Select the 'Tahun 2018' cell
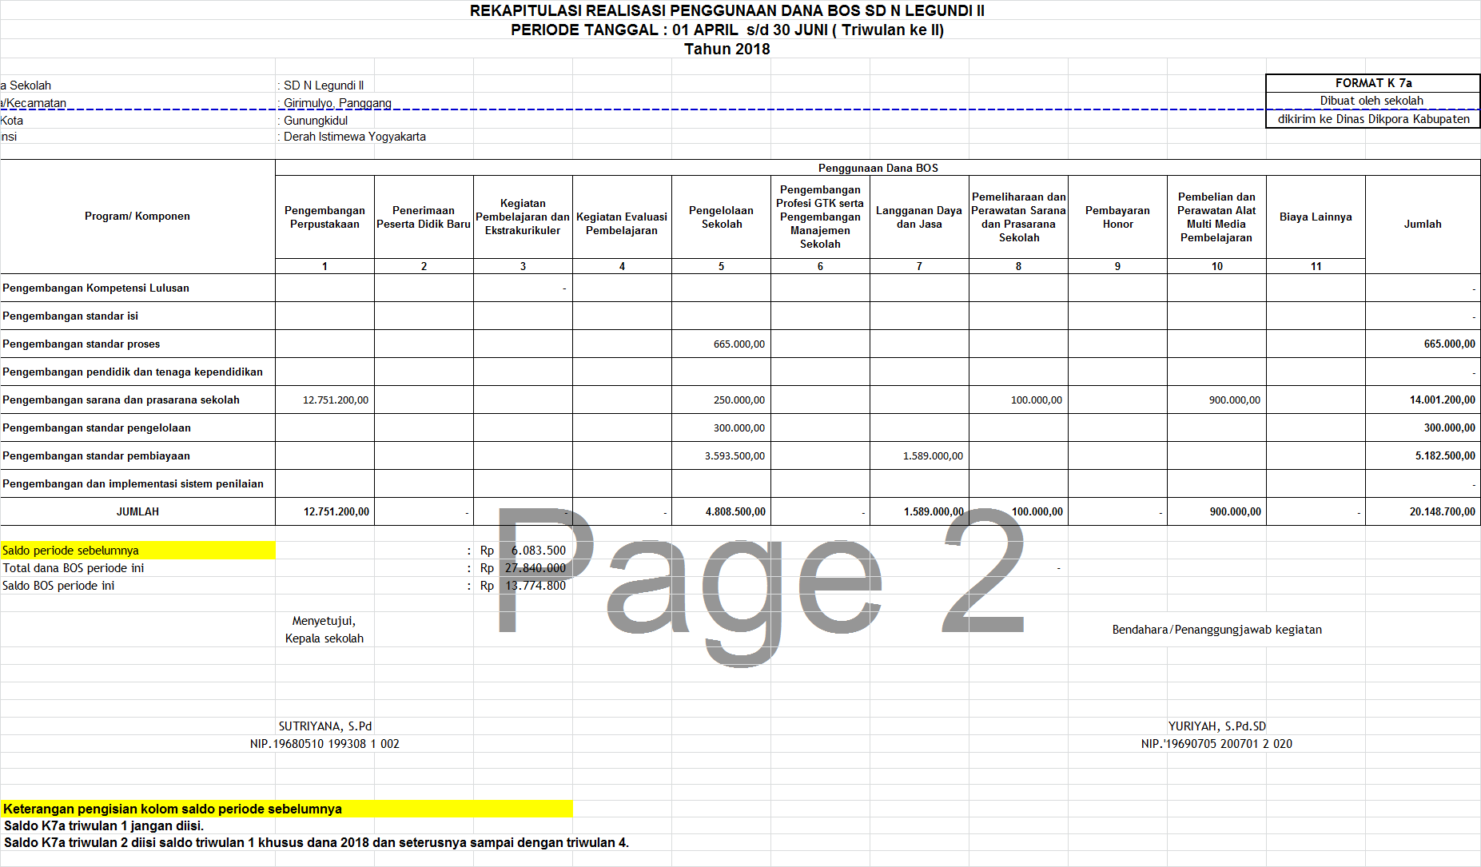This screenshot has height=867, width=1481. coord(727,49)
